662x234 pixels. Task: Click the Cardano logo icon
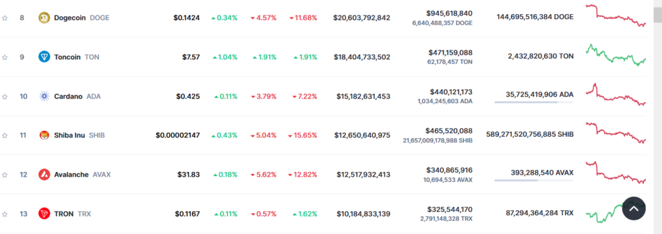[45, 97]
